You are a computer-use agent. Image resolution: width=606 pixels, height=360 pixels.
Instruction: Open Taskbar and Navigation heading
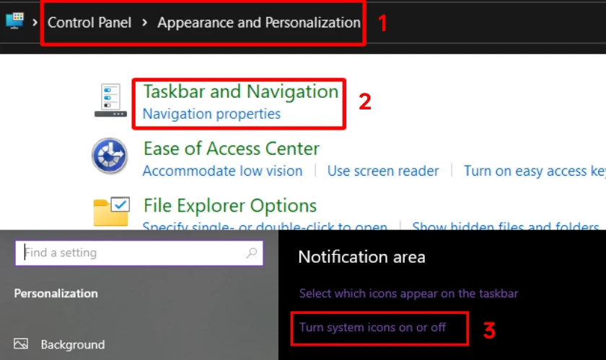tap(240, 91)
